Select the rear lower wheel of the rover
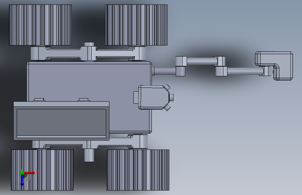Viewport: 302px width, 195px height. click(42, 170)
